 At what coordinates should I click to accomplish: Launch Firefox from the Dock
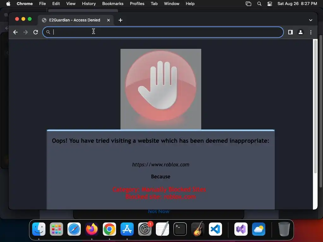click(92, 229)
